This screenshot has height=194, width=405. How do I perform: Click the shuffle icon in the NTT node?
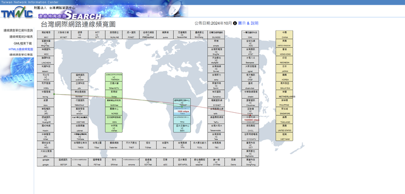click(97, 35)
